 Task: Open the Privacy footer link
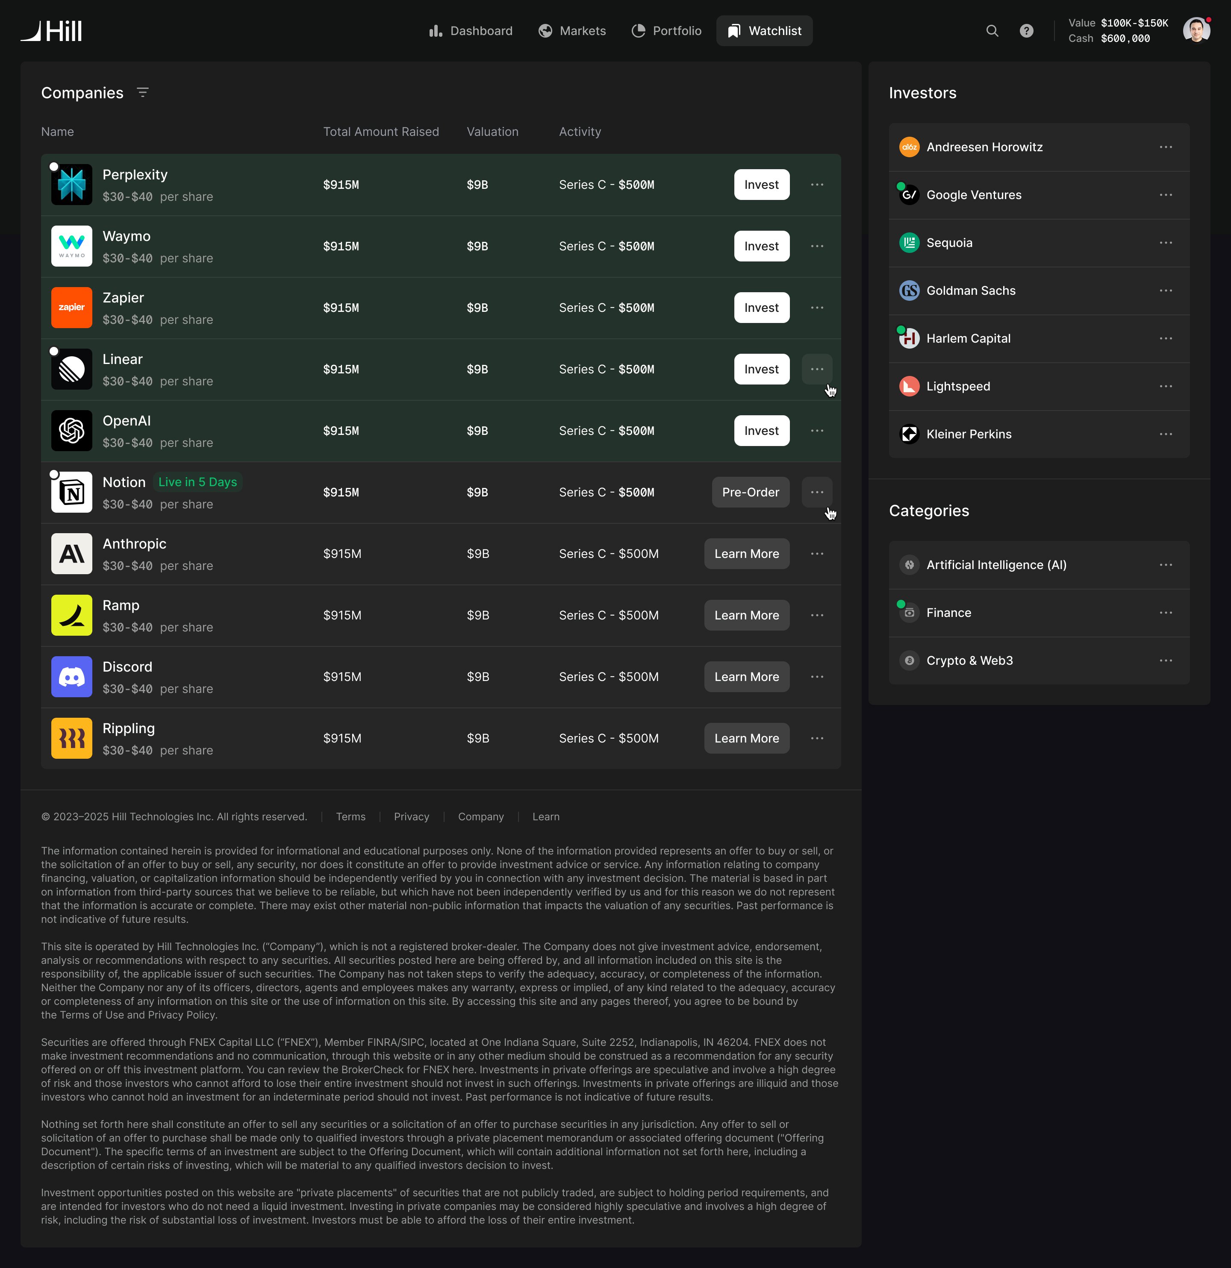click(x=411, y=817)
